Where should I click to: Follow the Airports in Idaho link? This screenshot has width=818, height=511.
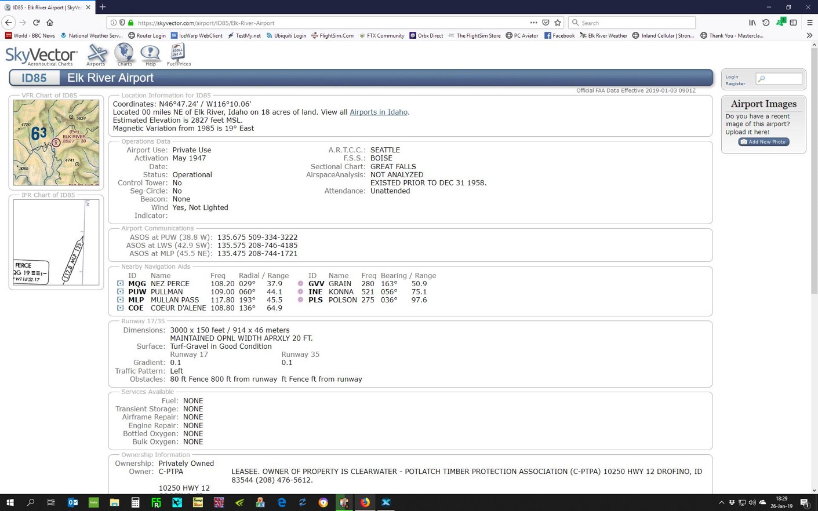tap(379, 112)
